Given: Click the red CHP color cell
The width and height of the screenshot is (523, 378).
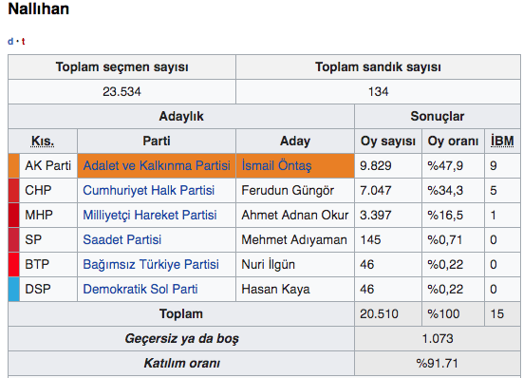Looking at the screenshot, I should point(14,190).
